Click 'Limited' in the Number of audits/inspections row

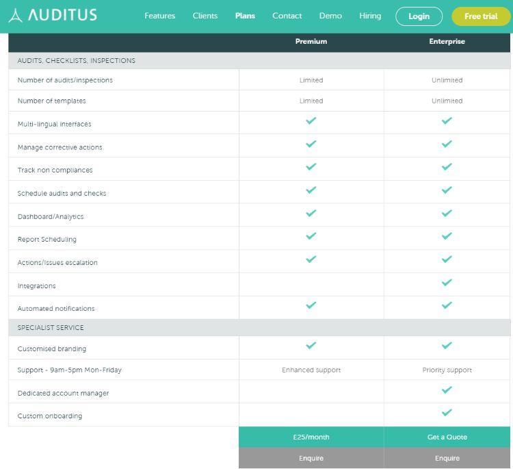coord(311,80)
